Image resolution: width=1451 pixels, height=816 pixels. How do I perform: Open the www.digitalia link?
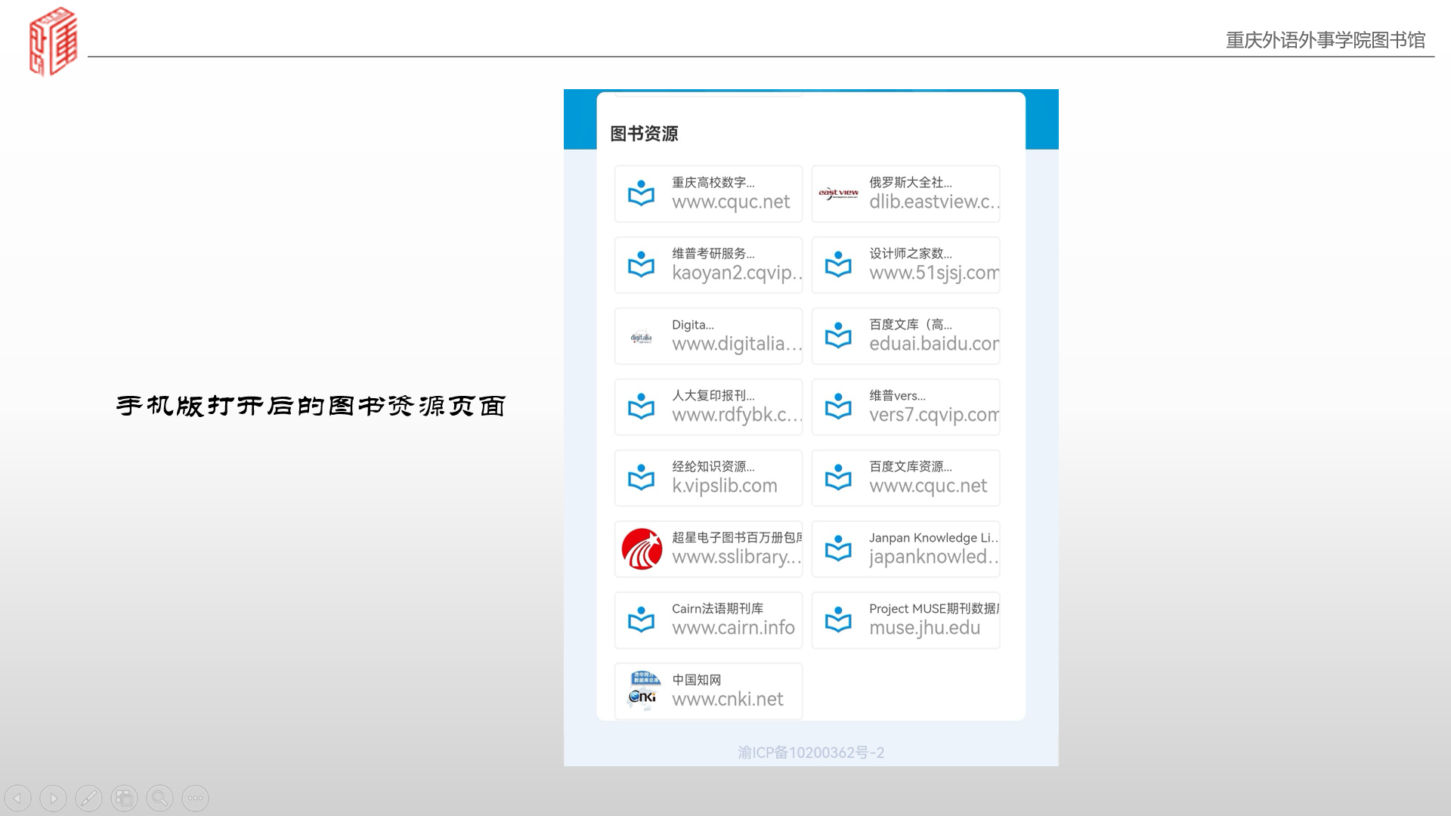pos(737,344)
